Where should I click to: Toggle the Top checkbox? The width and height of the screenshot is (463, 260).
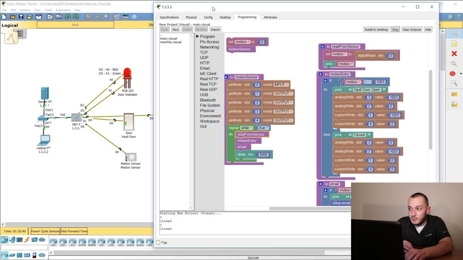tap(158, 243)
